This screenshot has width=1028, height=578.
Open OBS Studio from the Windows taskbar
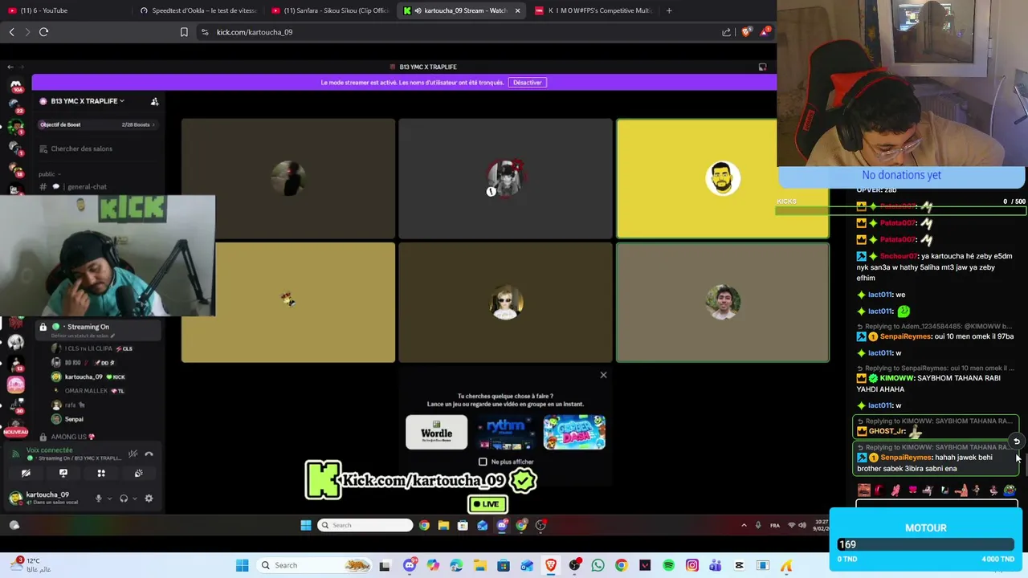[x=574, y=565]
